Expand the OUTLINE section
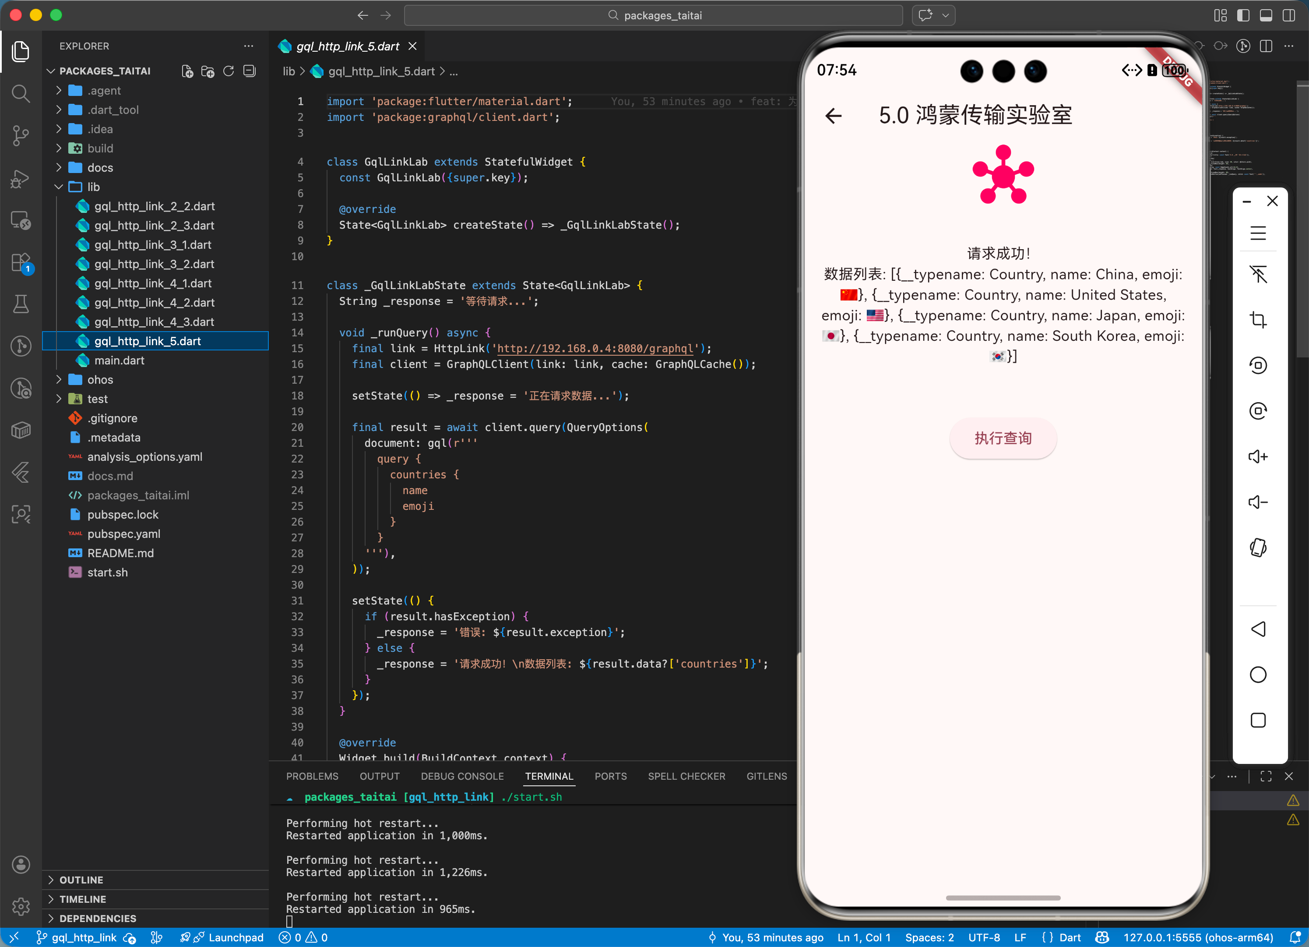 tap(81, 880)
